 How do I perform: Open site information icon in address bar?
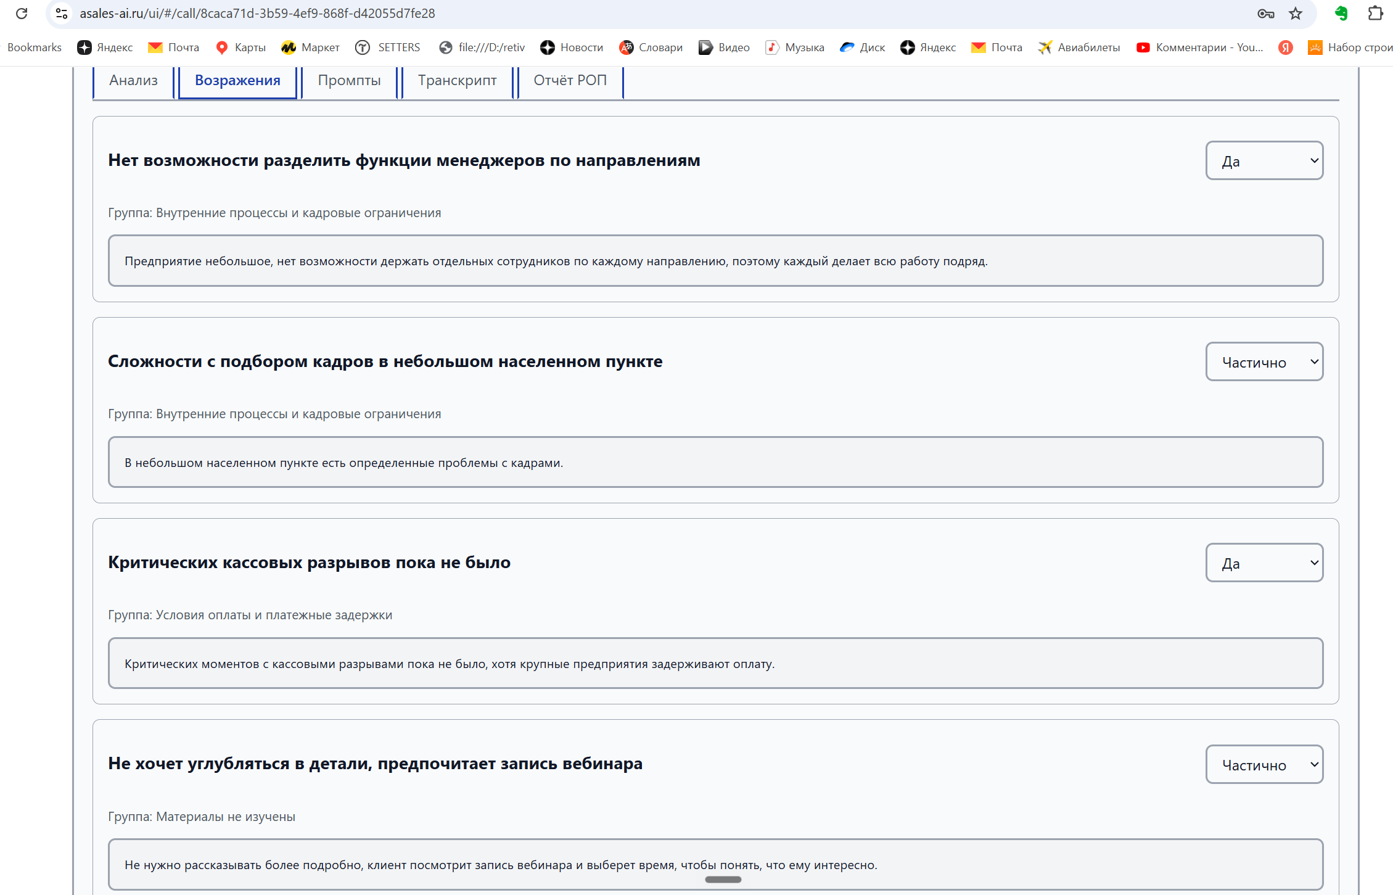click(x=61, y=13)
